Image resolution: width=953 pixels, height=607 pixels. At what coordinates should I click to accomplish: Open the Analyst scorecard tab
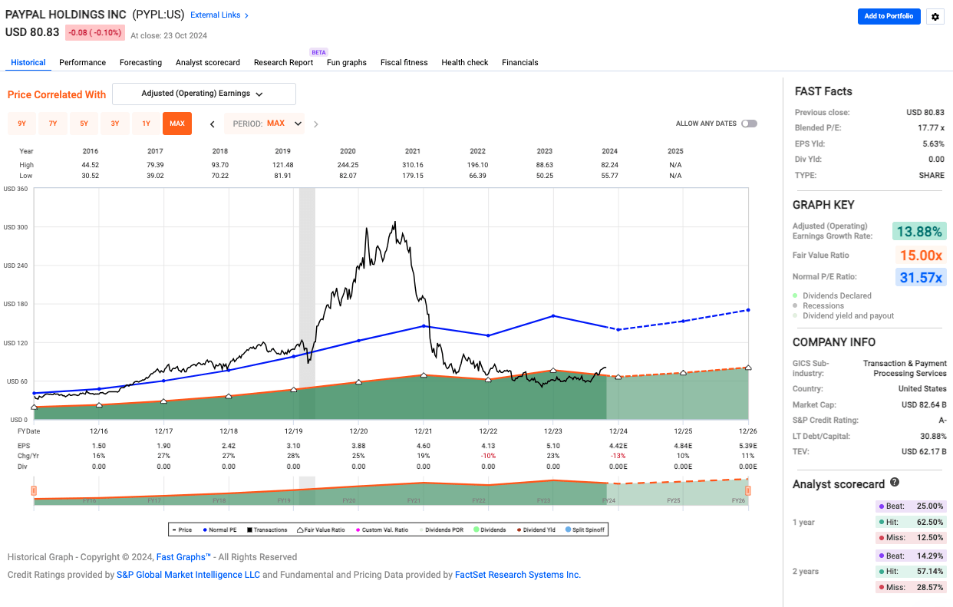point(208,62)
